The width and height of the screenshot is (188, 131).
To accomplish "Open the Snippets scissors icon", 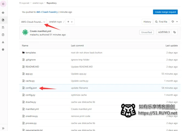I will pos(3,42).
